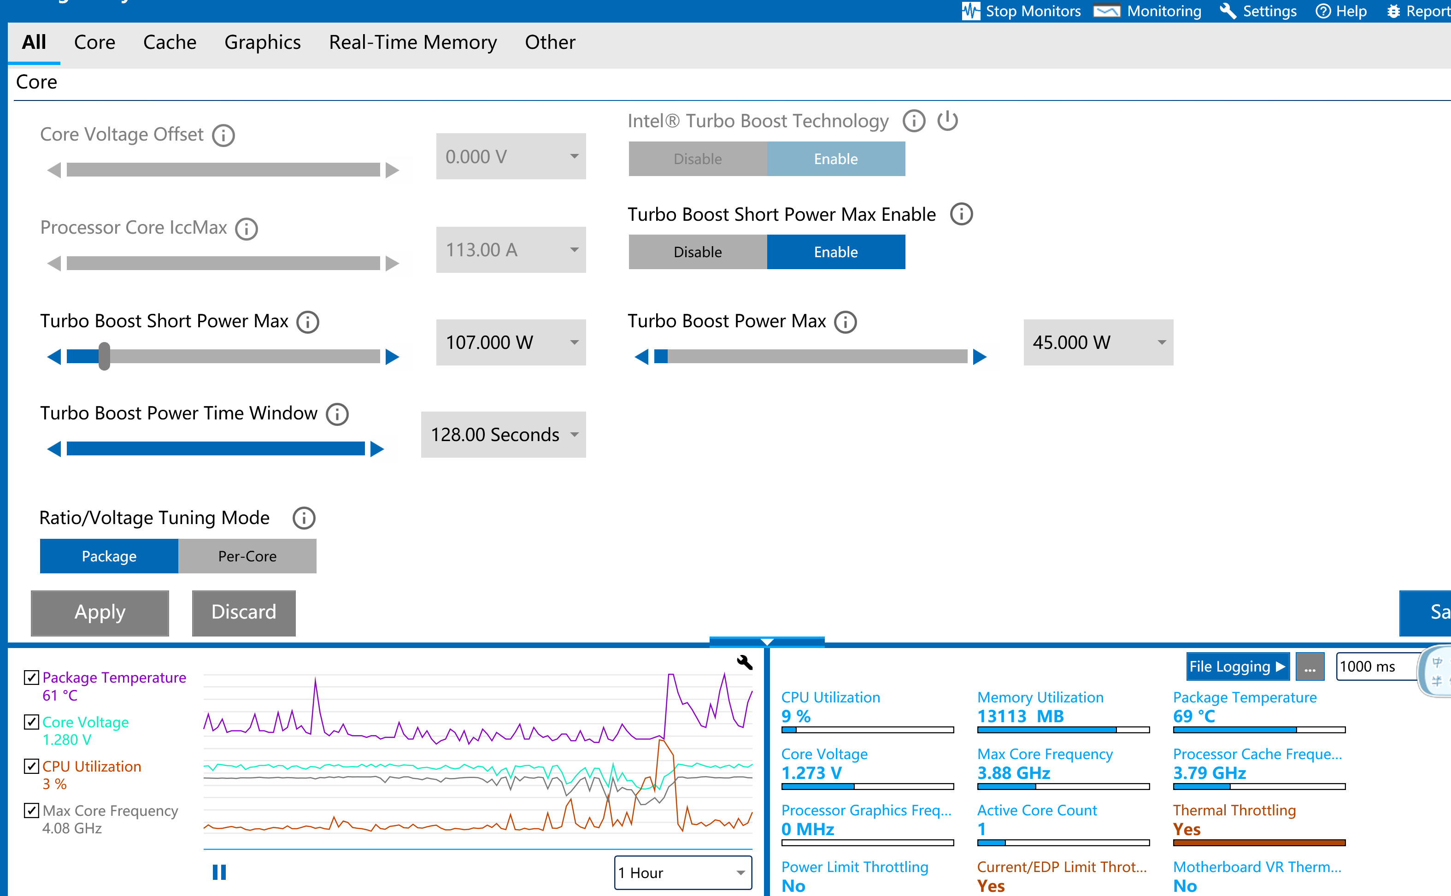Disable Turbo Boost Short Power Max
This screenshot has width=1451, height=896.
click(x=698, y=252)
